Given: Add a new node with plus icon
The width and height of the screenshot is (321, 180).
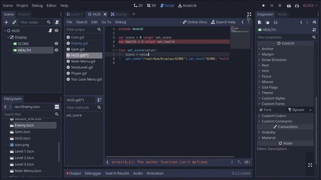Looking at the screenshot, I should coord(6,22).
